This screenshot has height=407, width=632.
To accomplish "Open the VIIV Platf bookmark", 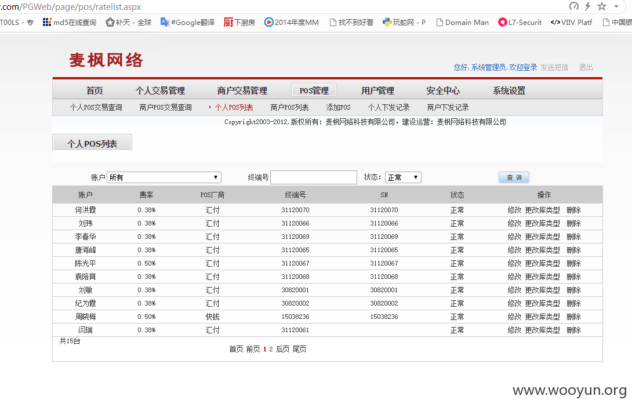I will click(x=571, y=22).
